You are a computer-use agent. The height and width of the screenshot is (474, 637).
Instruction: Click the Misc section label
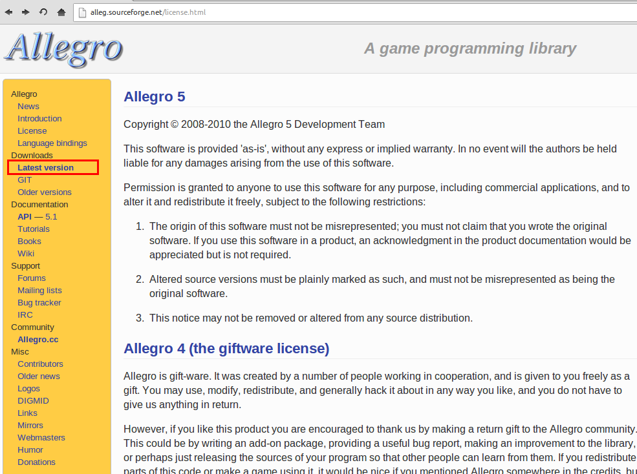[20, 351]
